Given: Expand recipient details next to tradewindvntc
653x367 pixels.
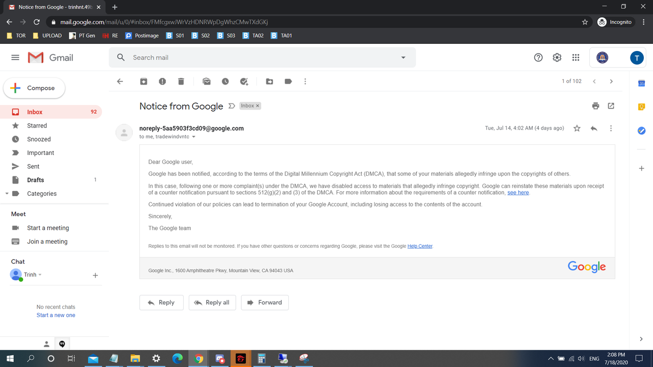Looking at the screenshot, I should (x=194, y=137).
